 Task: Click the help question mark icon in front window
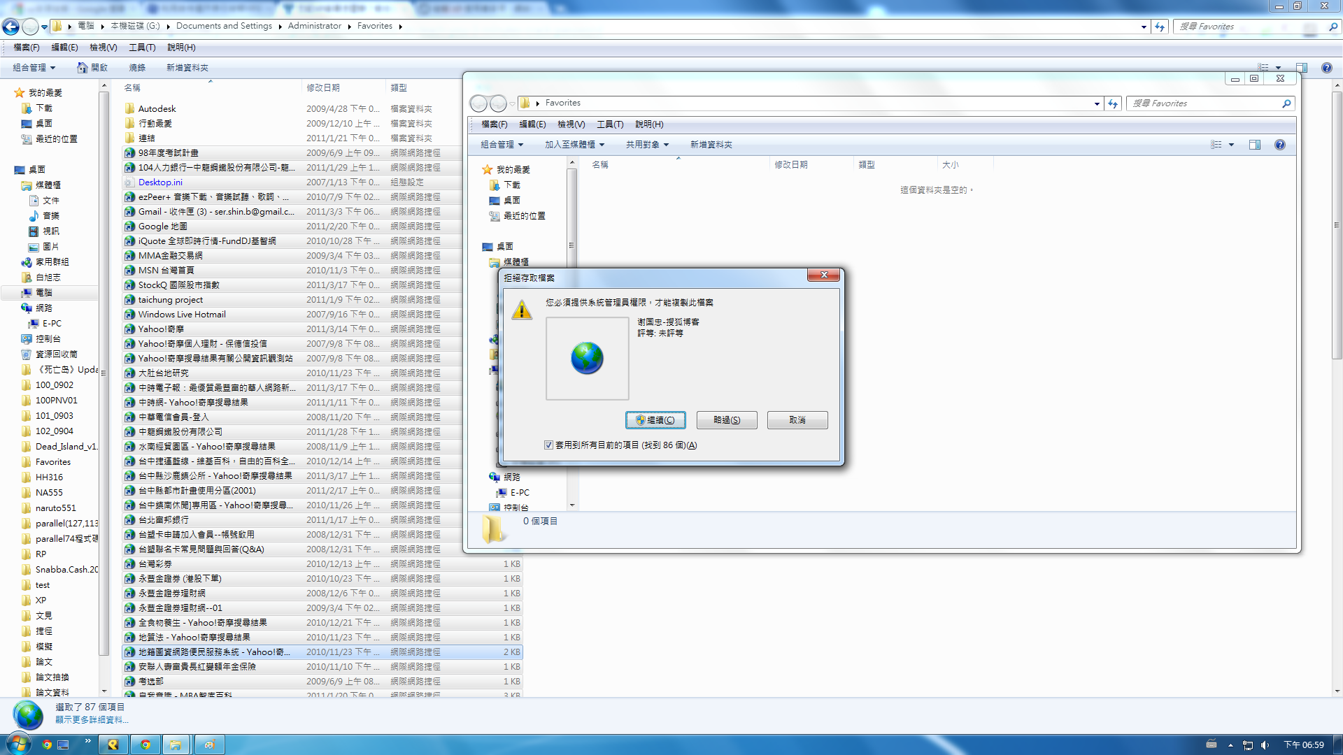tap(1279, 145)
